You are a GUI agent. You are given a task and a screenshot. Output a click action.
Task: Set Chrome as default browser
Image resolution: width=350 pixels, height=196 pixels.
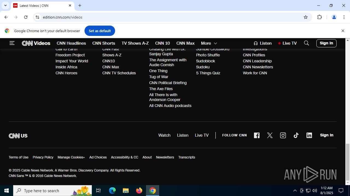[x=100, y=31]
